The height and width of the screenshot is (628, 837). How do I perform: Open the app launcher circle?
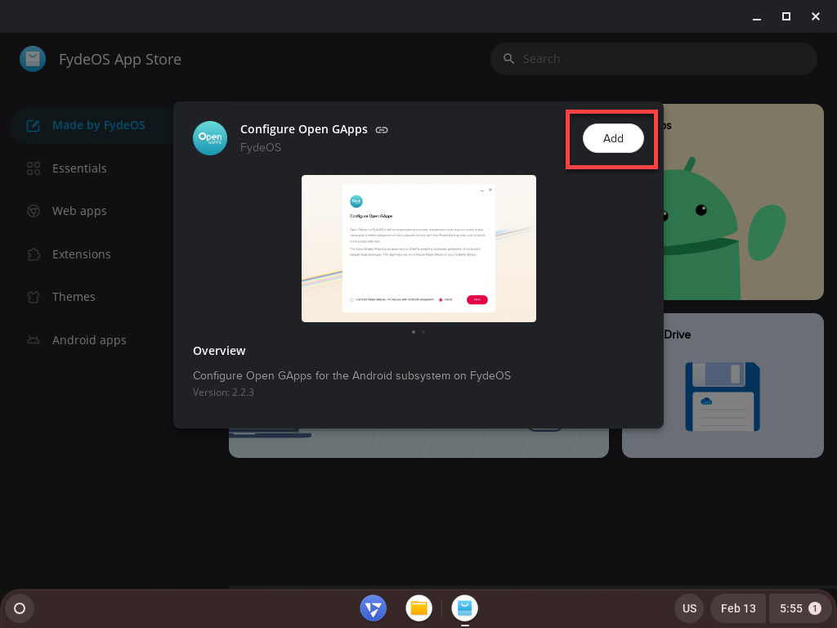(x=19, y=608)
